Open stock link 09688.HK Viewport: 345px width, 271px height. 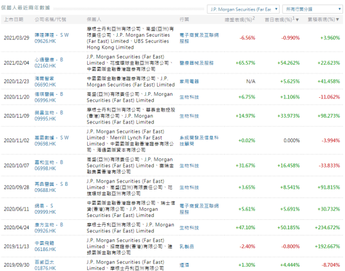[x=45, y=190]
